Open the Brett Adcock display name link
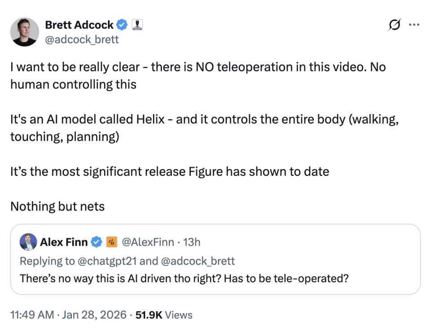The image size is (431, 332). [79, 25]
